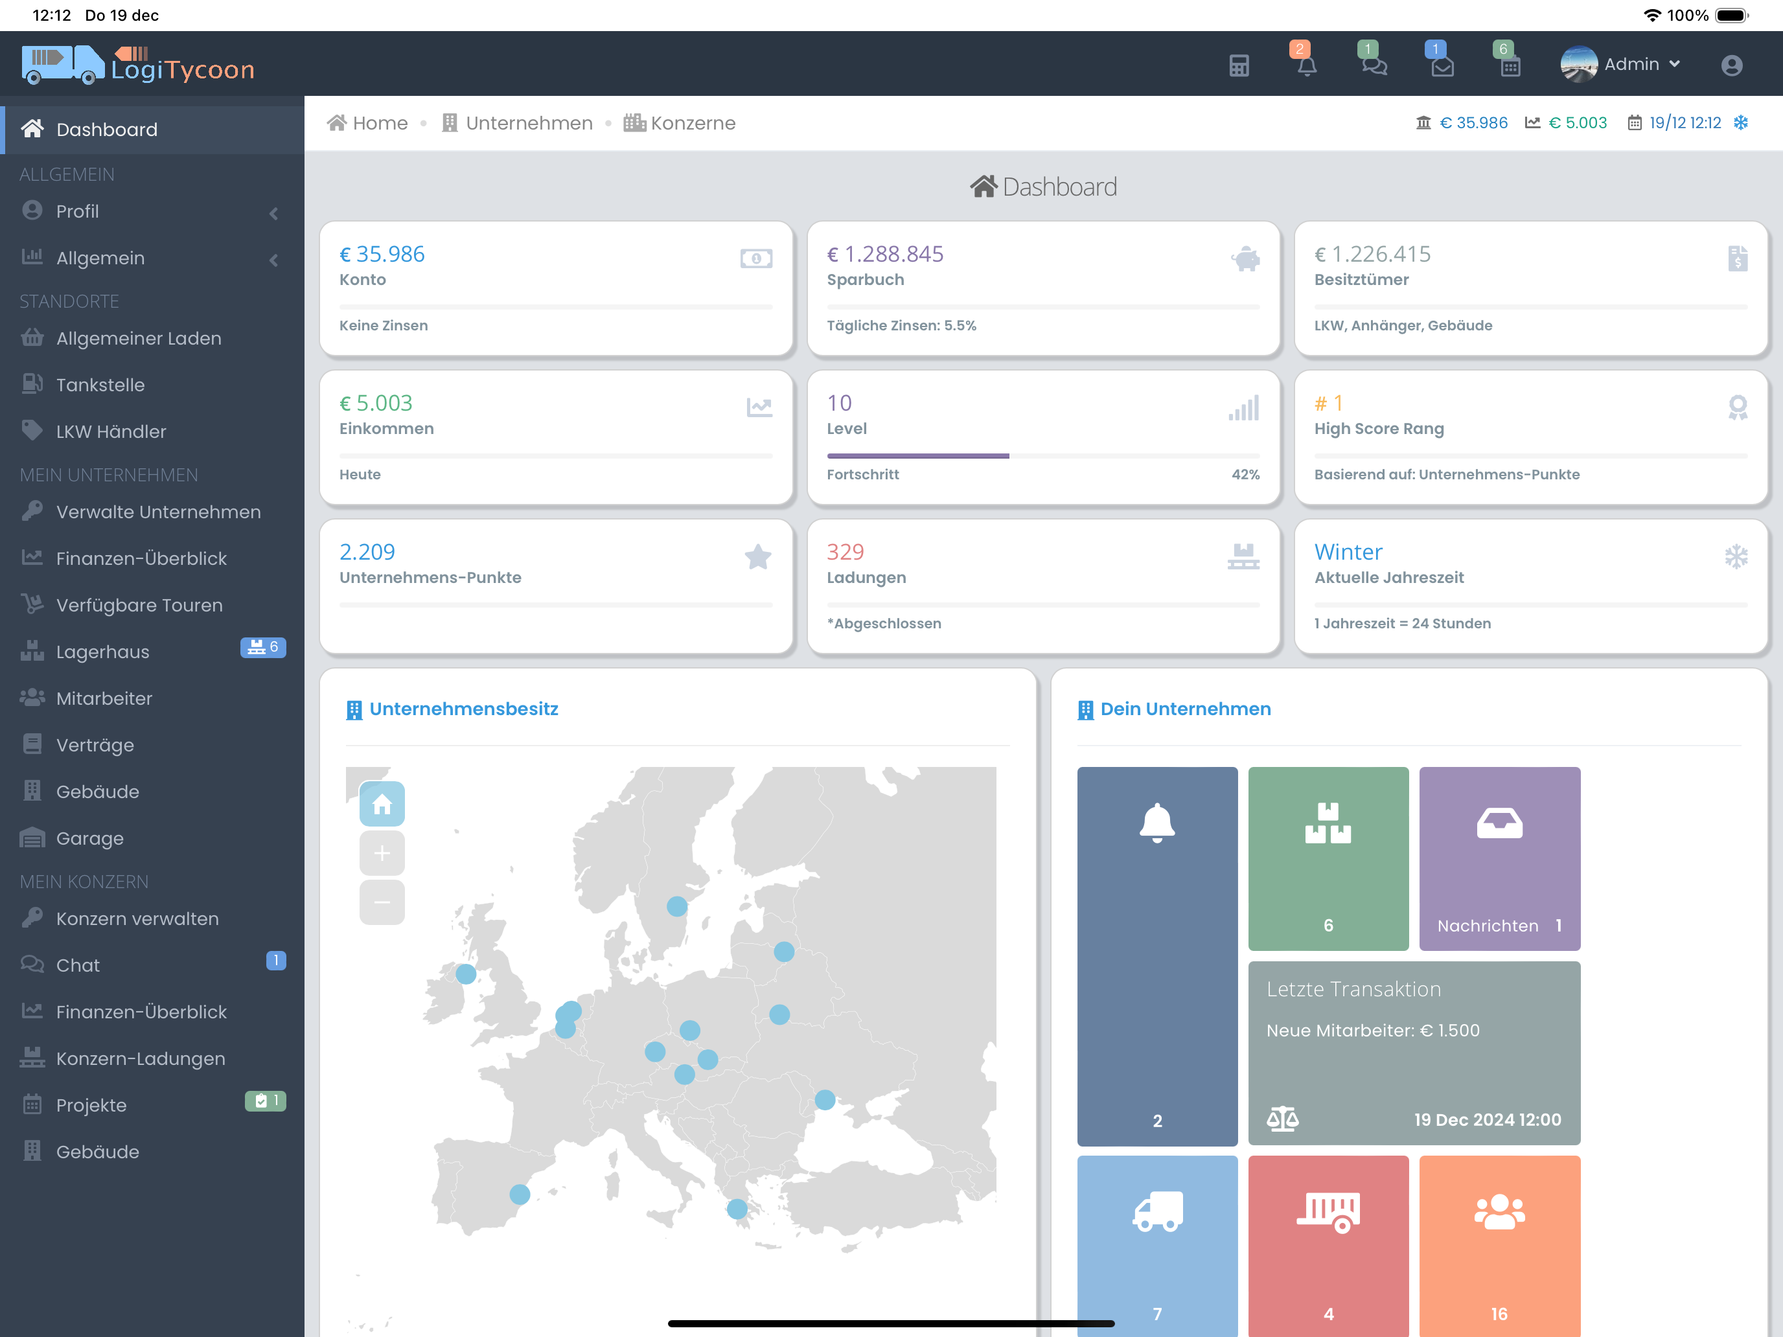This screenshot has width=1783, height=1337.
Task: Click the user profile icon at far right
Action: pyautogui.click(x=1731, y=65)
